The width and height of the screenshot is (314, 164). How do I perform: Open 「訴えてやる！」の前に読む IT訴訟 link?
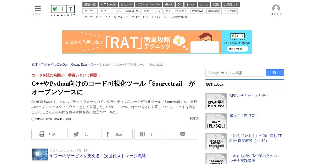(x=256, y=138)
